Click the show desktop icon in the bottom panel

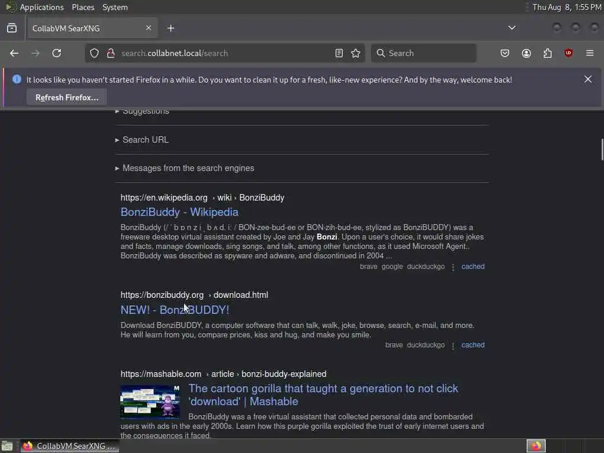pos(7,446)
